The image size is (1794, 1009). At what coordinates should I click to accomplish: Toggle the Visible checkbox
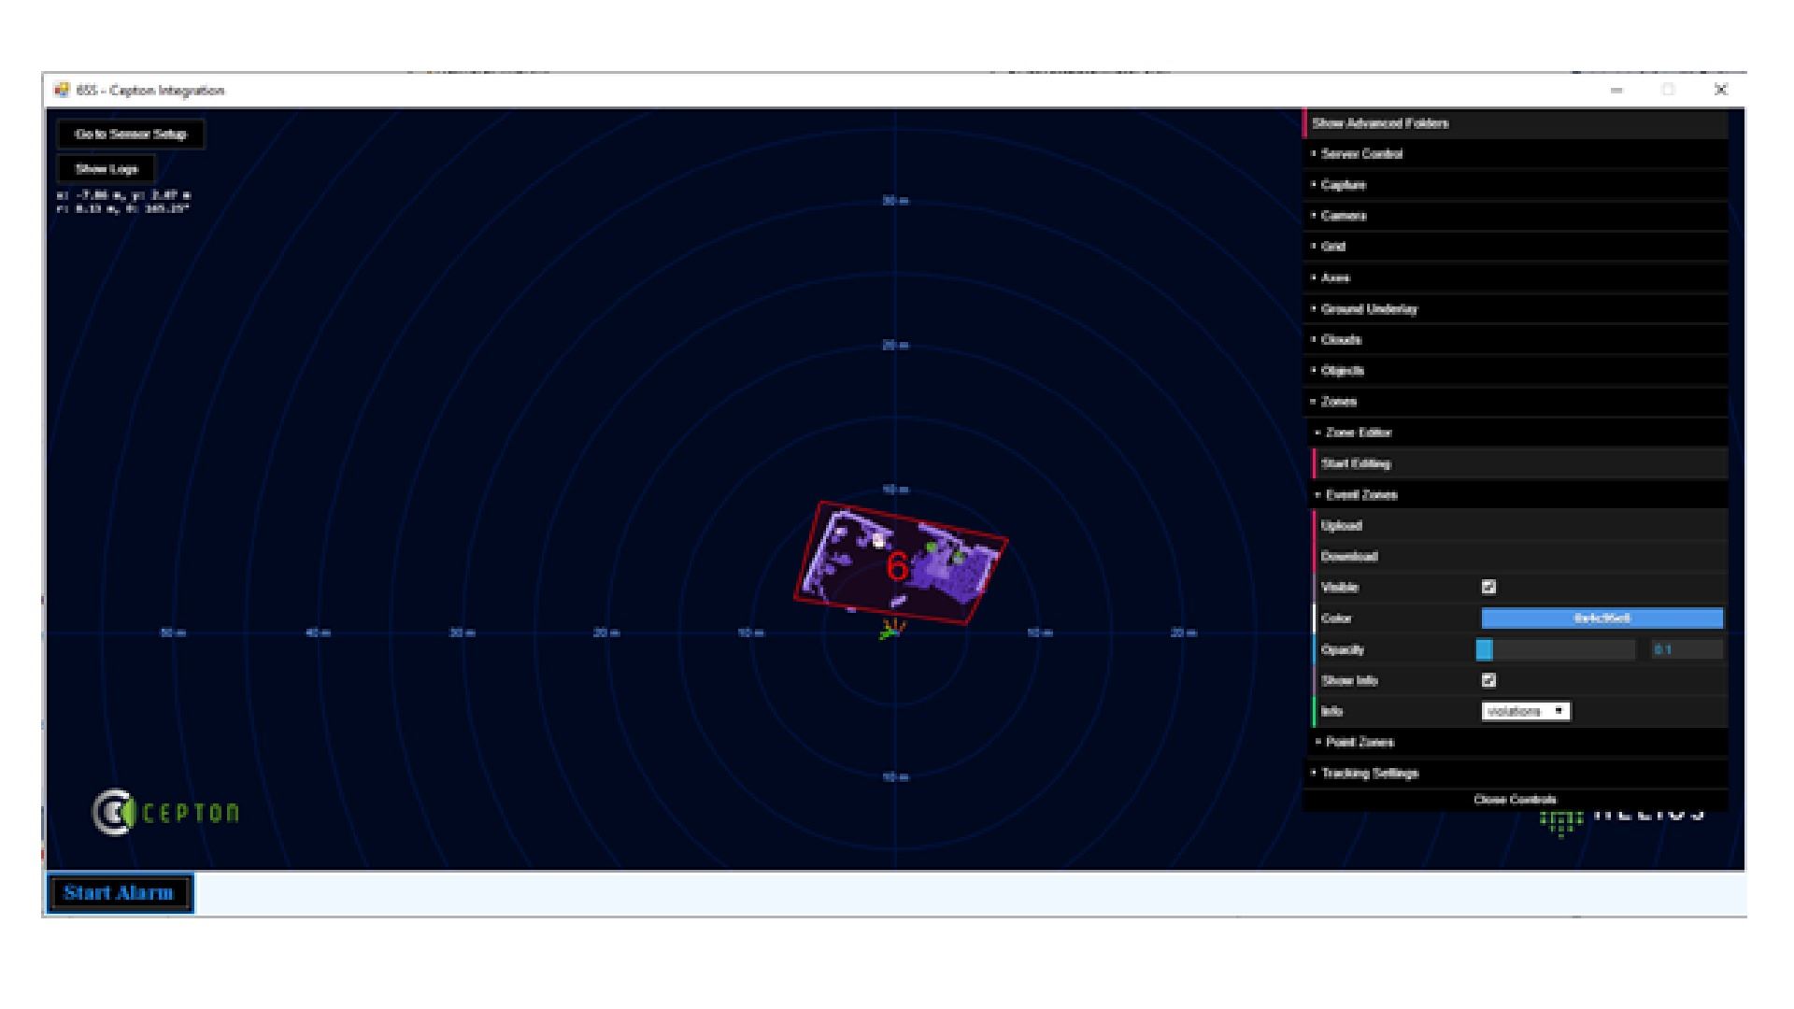tap(1488, 587)
